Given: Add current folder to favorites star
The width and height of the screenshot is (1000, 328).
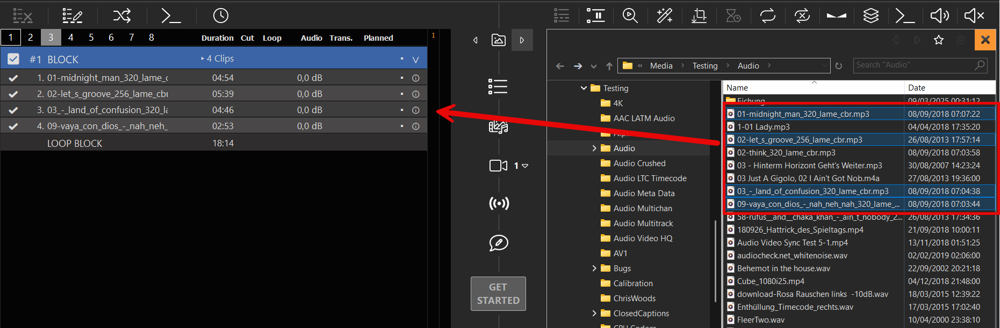Looking at the screenshot, I should (938, 40).
